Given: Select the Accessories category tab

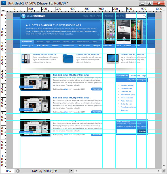Looking at the screenshot, I should point(27,42).
